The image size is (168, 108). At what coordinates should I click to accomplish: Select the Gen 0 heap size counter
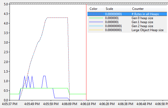tap(142, 18)
